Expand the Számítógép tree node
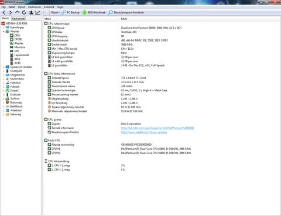 point(4,28)
